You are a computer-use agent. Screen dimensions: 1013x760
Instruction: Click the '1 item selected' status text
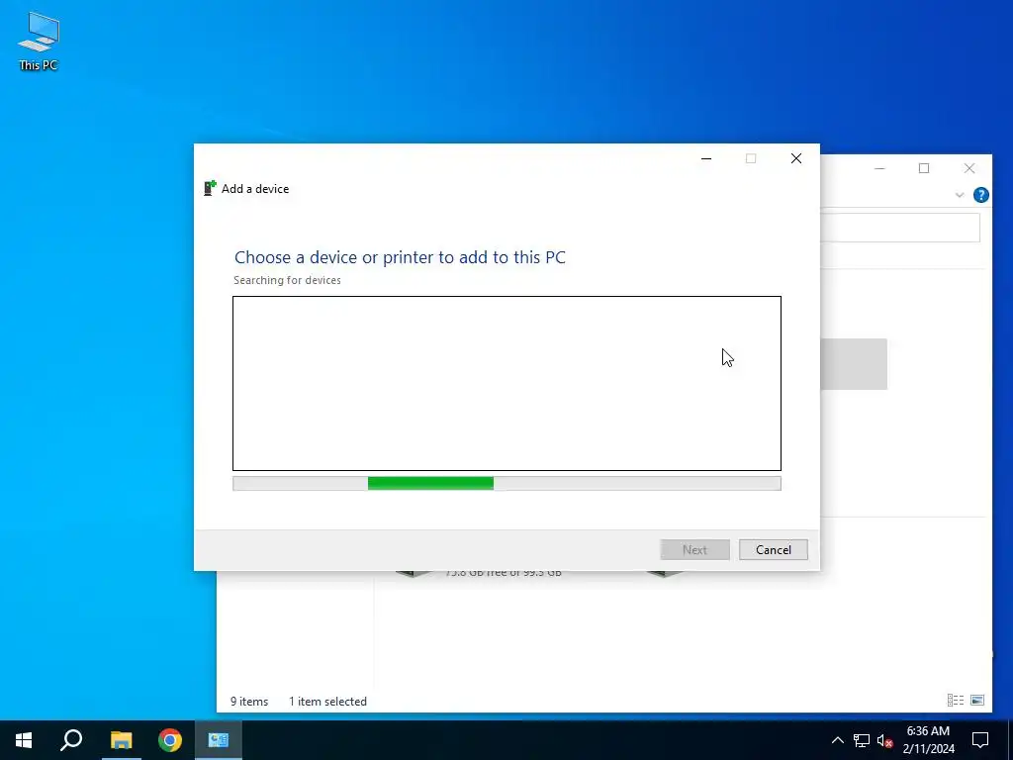[327, 702]
